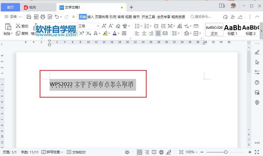Expand numbered list dropdown arrow
Viewport: 263px width, 156px height.
tap(151, 26)
